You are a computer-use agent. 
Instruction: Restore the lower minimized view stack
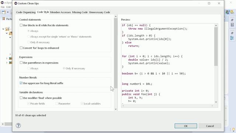(232, 33)
